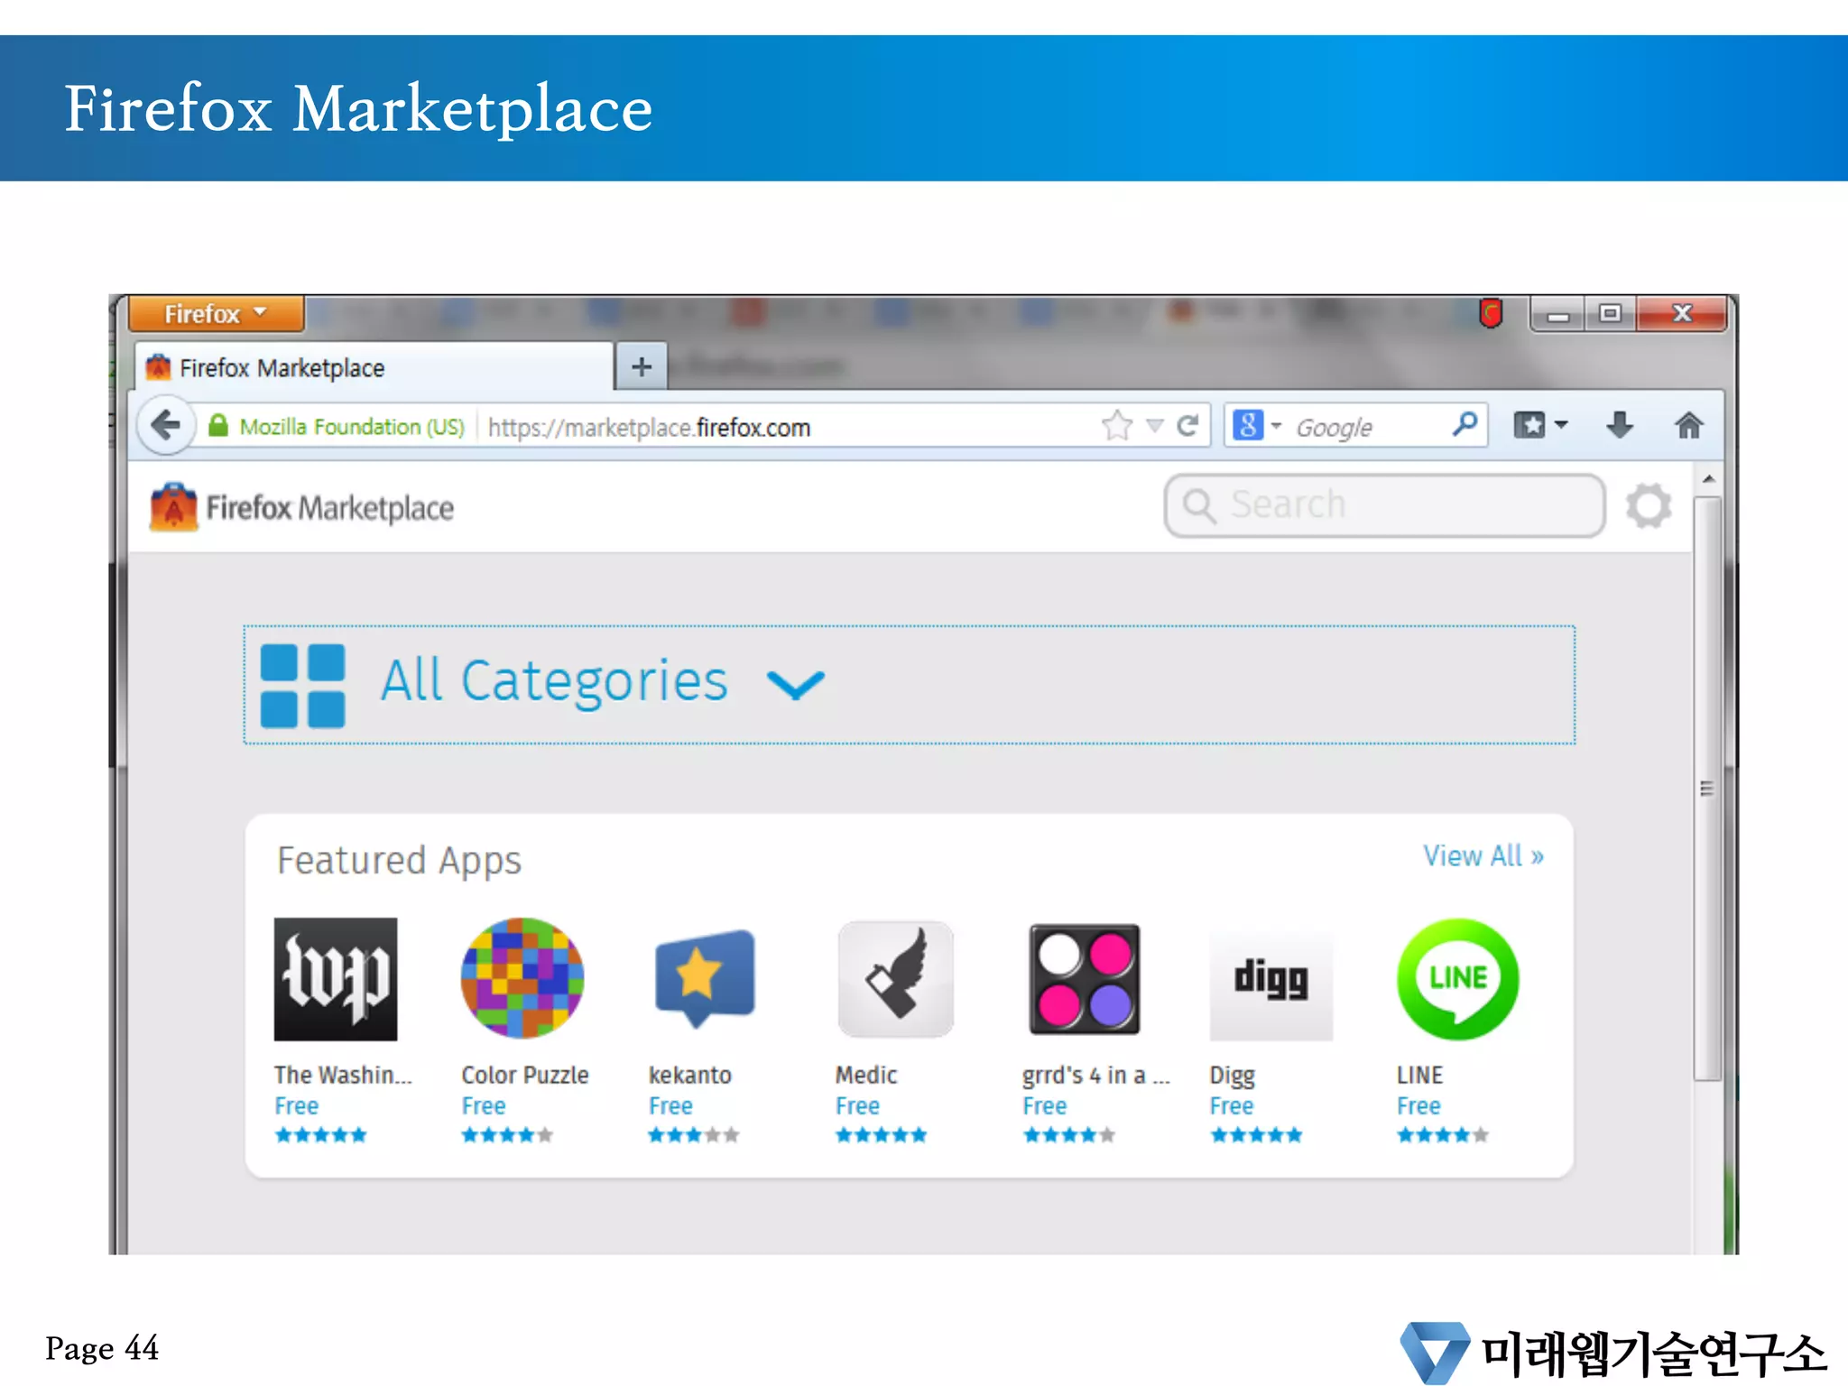1848x1386 pixels.
Task: Click the 'Color Puzzle' app title
Action: pos(525,1075)
